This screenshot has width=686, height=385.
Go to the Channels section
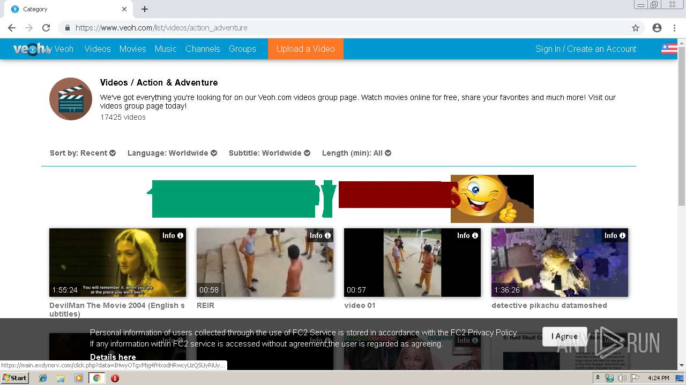[x=203, y=49]
